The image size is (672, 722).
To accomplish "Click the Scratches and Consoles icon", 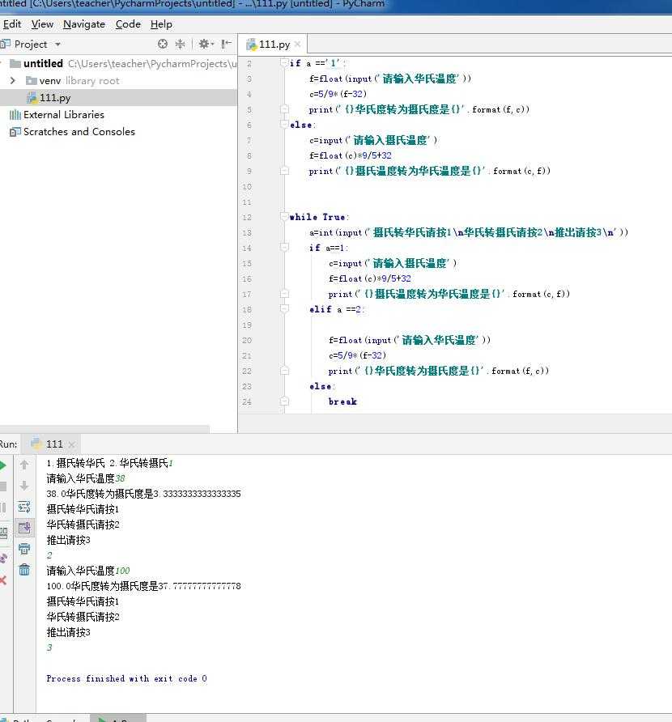I will [15, 132].
